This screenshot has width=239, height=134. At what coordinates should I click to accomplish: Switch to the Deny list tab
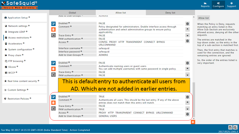170,13
